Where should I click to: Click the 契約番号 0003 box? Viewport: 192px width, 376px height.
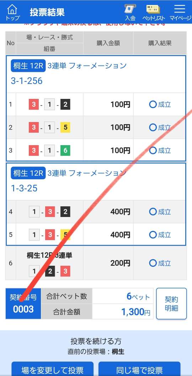pos(23,303)
